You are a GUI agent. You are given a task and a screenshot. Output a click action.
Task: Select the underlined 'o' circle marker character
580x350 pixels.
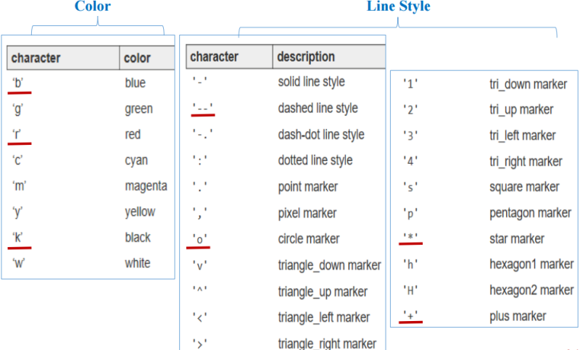coord(199,238)
